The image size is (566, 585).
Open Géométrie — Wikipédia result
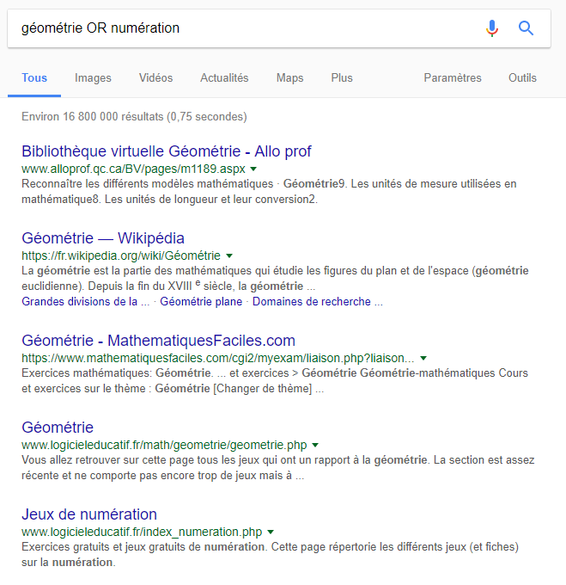[103, 238]
